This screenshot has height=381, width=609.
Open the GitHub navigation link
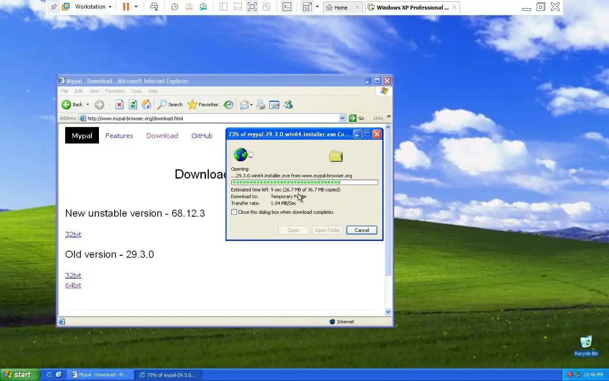202,136
